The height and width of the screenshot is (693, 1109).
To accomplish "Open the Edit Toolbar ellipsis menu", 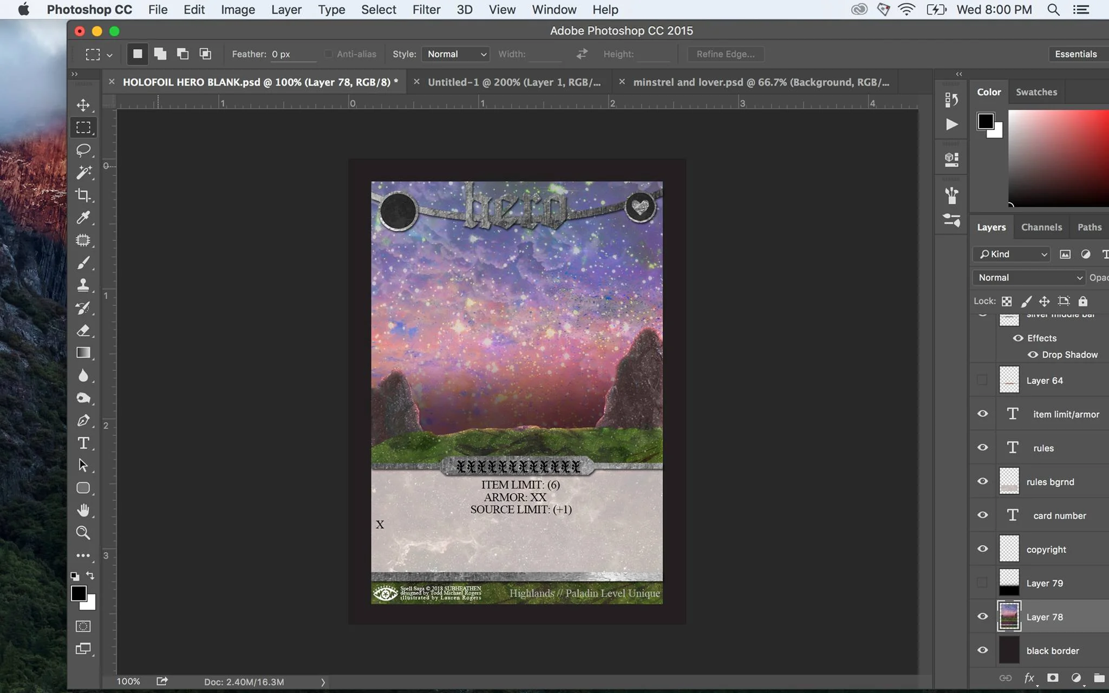I will (x=83, y=555).
